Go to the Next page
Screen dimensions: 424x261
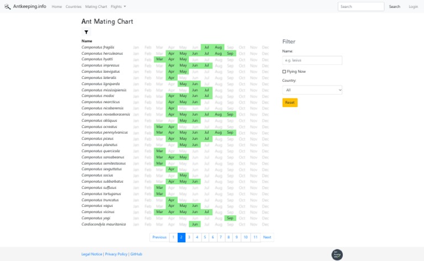point(267,237)
